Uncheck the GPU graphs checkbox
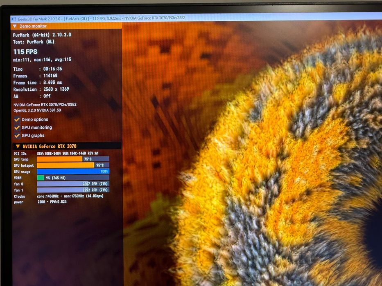Image resolution: width=382 pixels, height=286 pixels. tap(17, 136)
